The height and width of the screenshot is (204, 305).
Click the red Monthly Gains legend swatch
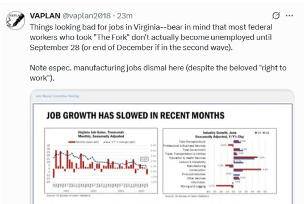click(x=72, y=142)
